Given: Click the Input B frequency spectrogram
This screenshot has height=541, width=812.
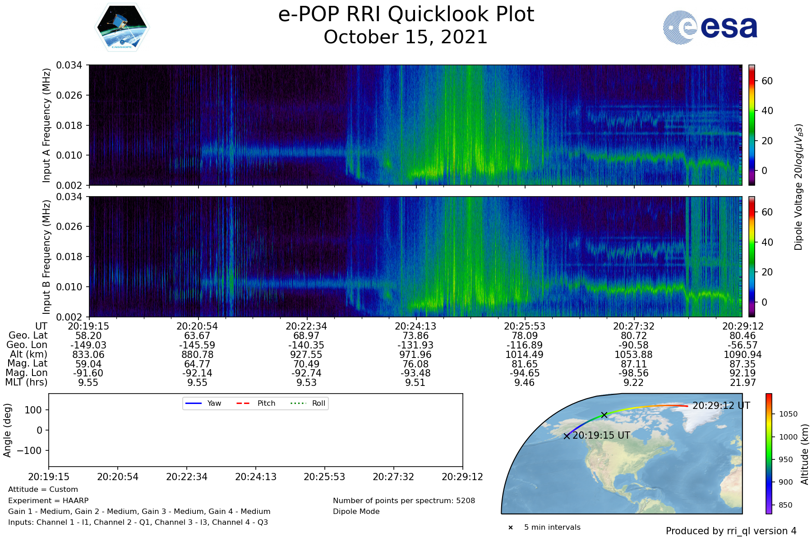Looking at the screenshot, I should (415, 257).
